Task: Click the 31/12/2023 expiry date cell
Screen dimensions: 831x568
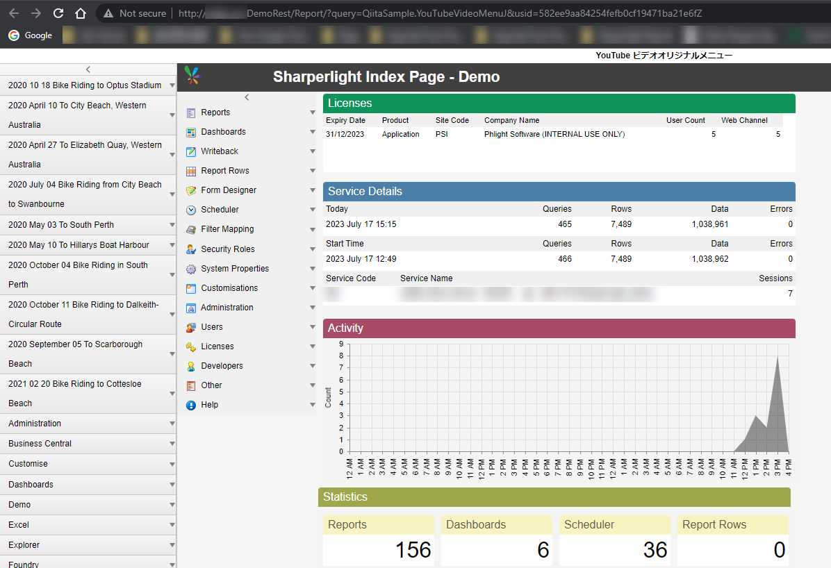Action: (345, 135)
